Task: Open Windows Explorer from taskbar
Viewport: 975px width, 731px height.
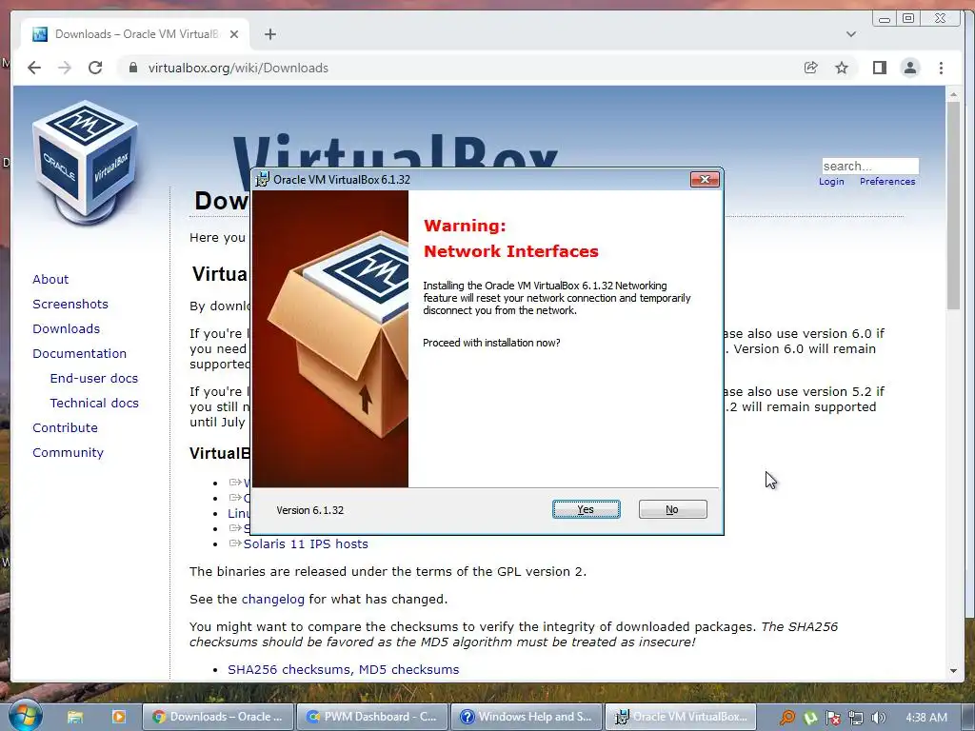Action: [75, 717]
